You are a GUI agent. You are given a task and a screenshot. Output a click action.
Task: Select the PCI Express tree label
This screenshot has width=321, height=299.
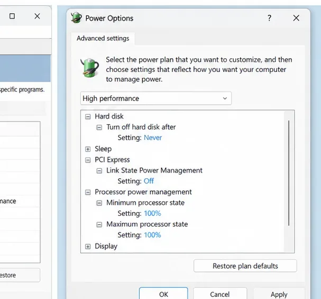[112, 160]
